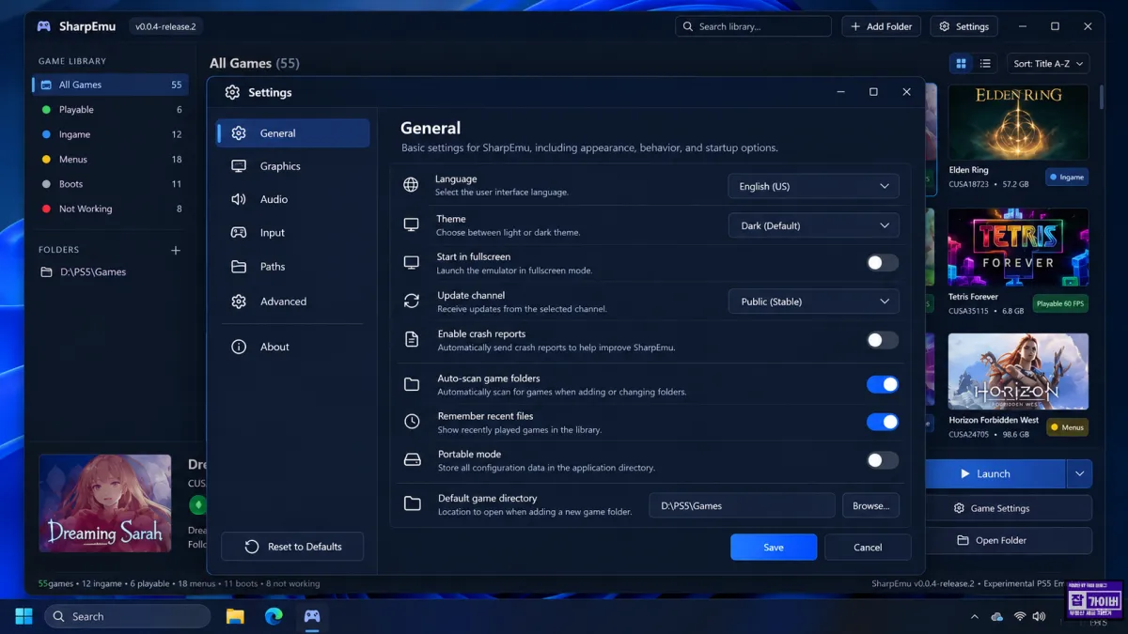The height and width of the screenshot is (634, 1128).
Task: Open Microsoft Edge from the taskbar
Action: click(x=274, y=616)
